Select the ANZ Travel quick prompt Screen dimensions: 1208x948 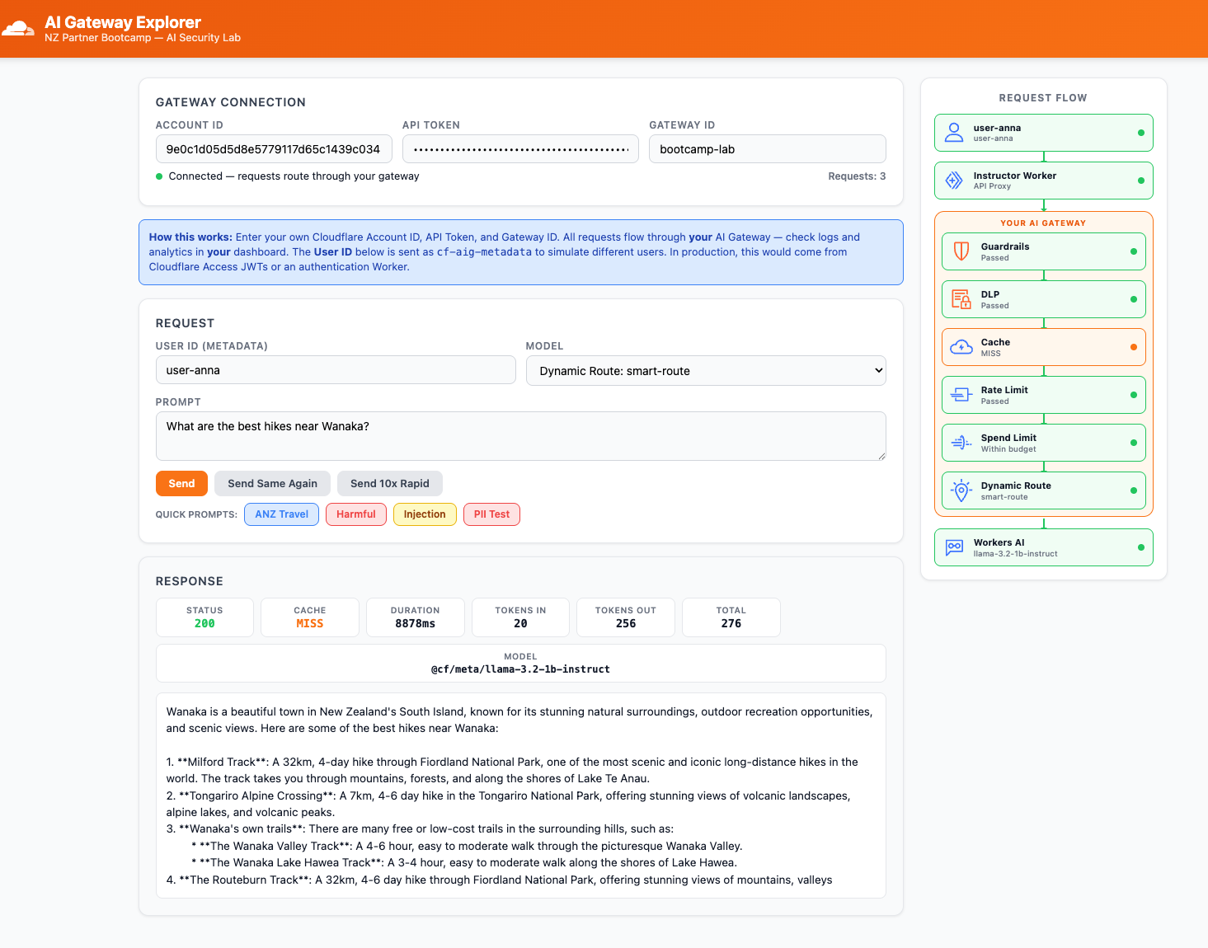tap(281, 514)
